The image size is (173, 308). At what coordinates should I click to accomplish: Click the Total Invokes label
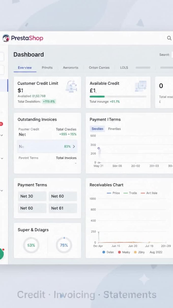(66, 158)
